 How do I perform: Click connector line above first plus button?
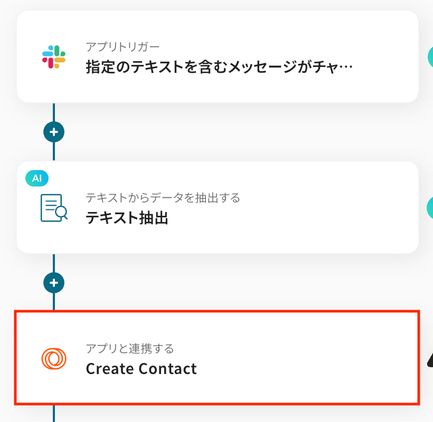(54, 112)
